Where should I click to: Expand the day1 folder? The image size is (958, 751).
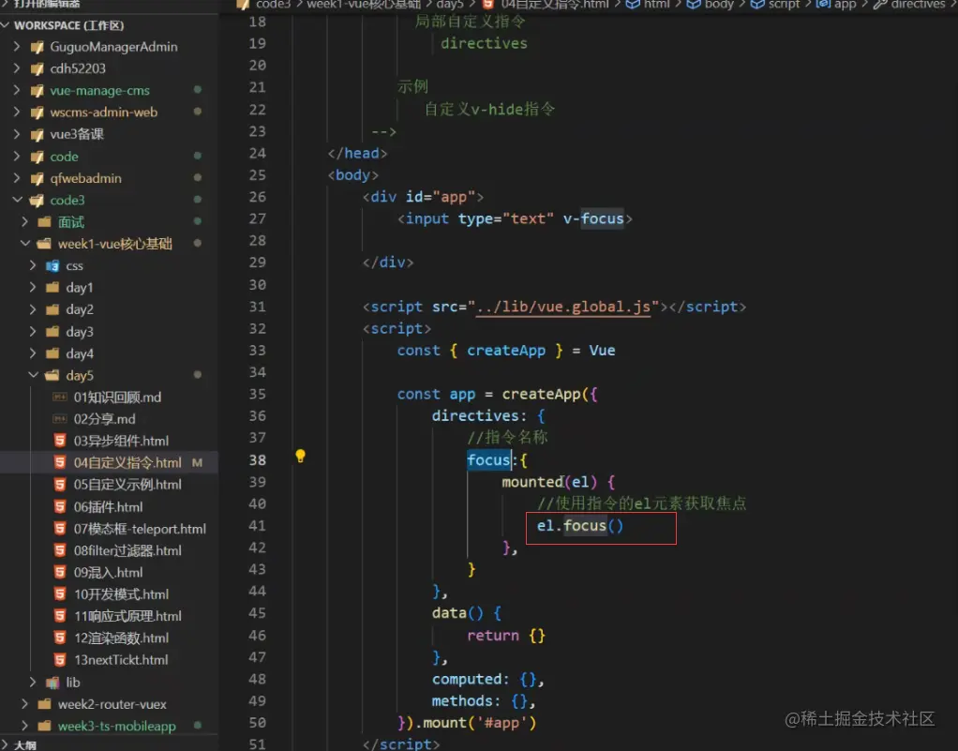pos(33,287)
